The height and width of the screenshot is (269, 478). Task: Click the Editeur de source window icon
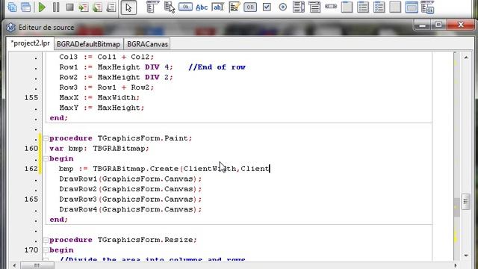10,28
